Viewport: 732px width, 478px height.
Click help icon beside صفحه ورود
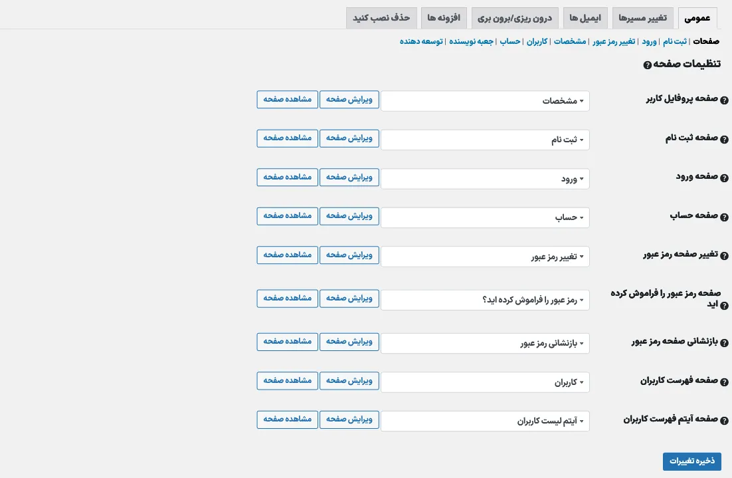pos(724,178)
